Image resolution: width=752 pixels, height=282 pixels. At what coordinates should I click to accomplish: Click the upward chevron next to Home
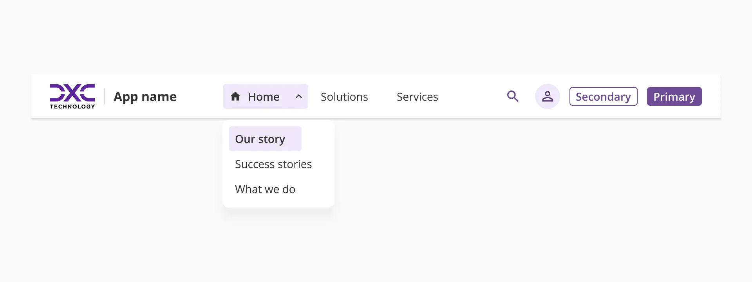[x=298, y=96]
